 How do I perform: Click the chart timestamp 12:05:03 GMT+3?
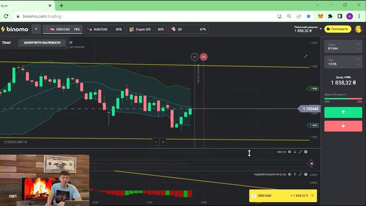click(x=15, y=142)
